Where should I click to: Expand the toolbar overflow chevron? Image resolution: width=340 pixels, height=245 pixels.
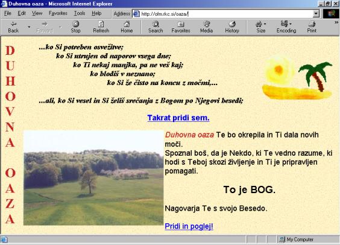point(336,22)
